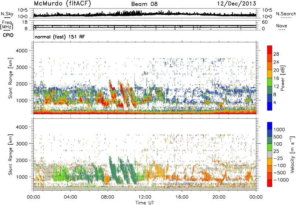Click the N.Sky label
The image size is (296, 205).
[7, 14]
